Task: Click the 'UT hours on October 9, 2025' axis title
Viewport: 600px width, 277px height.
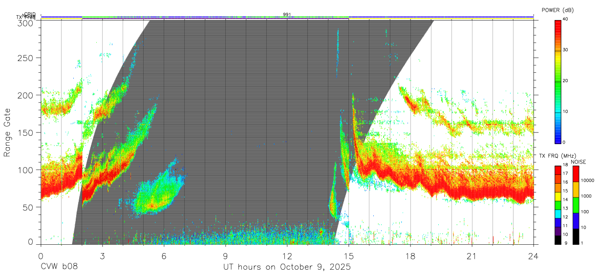Action: (x=287, y=267)
